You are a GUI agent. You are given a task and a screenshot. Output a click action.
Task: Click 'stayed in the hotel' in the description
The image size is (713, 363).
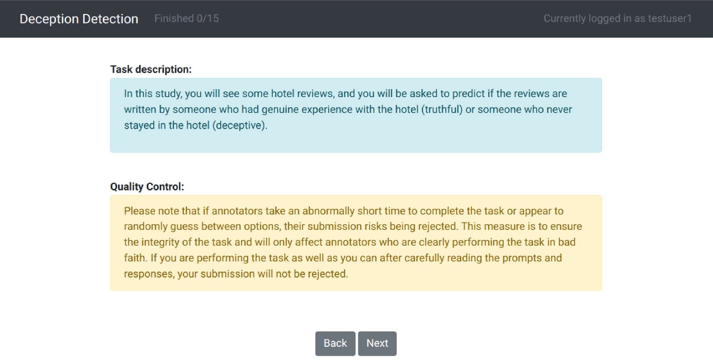click(x=167, y=126)
